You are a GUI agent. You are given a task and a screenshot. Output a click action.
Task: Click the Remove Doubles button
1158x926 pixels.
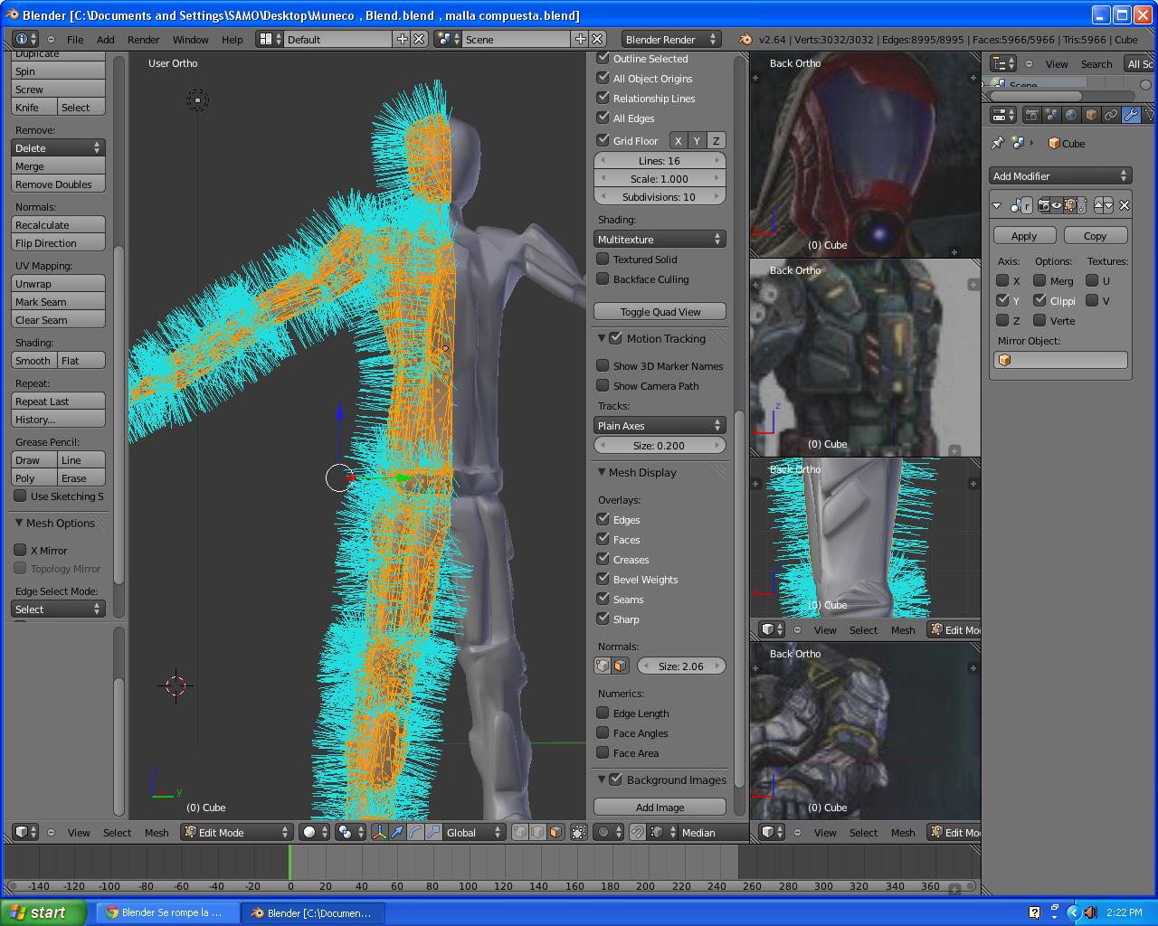58,184
